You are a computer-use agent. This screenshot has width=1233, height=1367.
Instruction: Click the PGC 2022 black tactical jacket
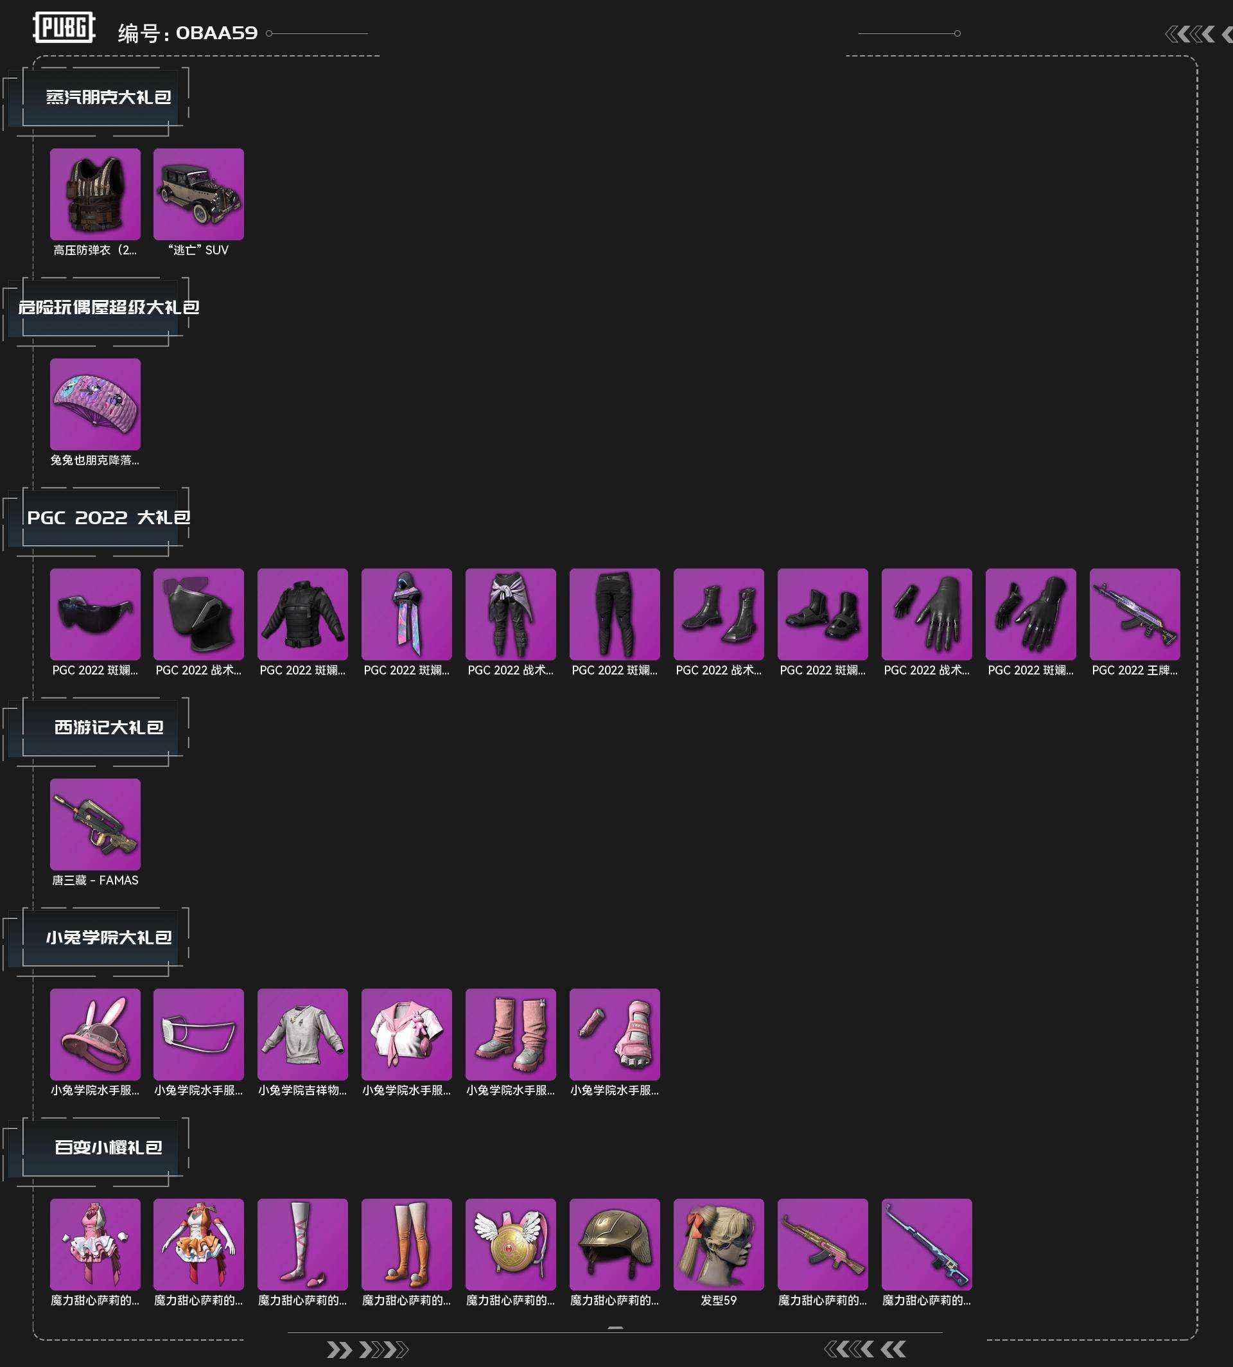coord(303,614)
